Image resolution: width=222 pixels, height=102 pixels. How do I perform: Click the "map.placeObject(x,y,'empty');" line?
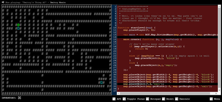pos(156,65)
